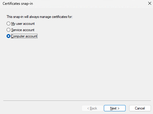Advance the wizard using Next
This screenshot has height=114, width=153.
(115, 108)
